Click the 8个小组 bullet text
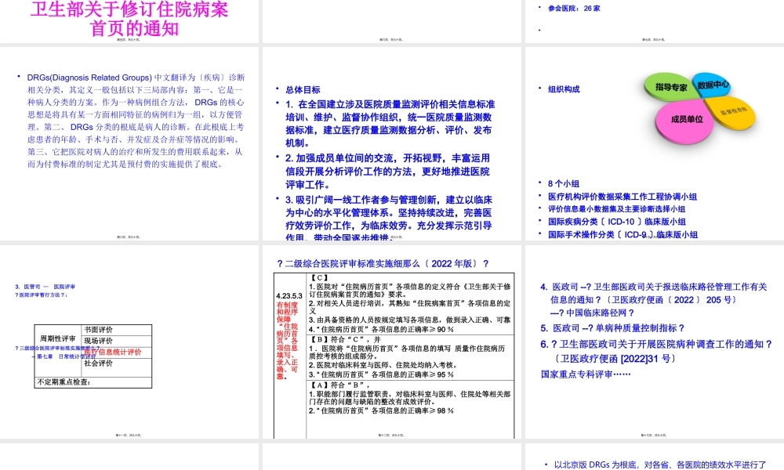784x470 pixels. click(x=564, y=183)
